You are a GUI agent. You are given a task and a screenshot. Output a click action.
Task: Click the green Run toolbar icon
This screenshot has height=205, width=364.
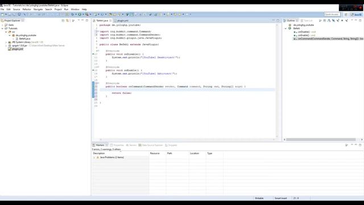pyautogui.click(x=80, y=14)
